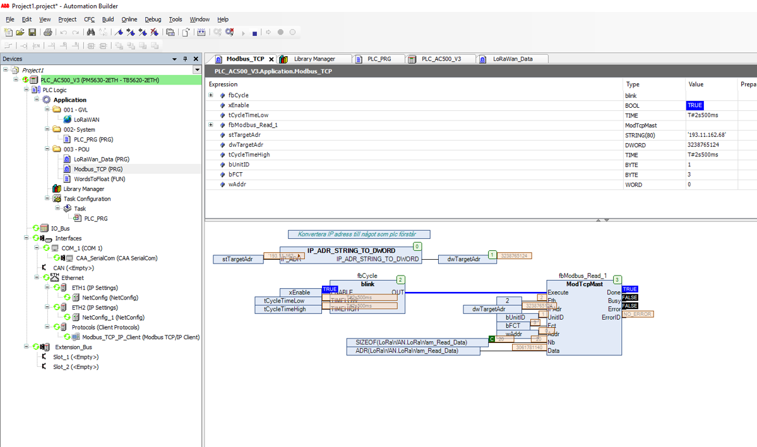Click the Application gear icon in the tree
This screenshot has width=757, height=447.
point(46,100)
